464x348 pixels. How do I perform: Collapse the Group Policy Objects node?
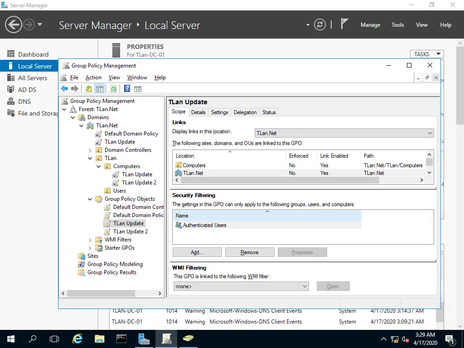pyautogui.click(x=90, y=199)
